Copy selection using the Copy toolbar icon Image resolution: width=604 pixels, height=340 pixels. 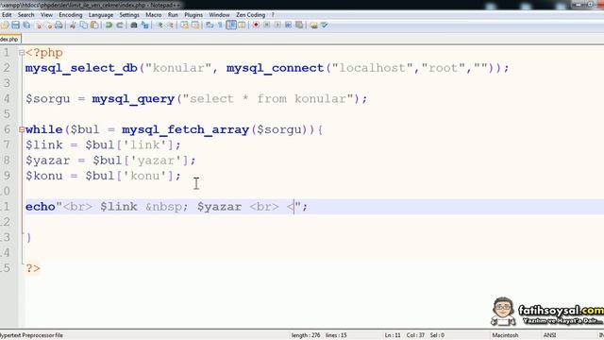tap(83, 25)
